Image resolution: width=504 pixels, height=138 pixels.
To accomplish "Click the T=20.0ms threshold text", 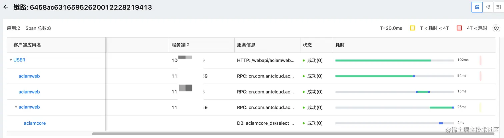I will [391, 28].
